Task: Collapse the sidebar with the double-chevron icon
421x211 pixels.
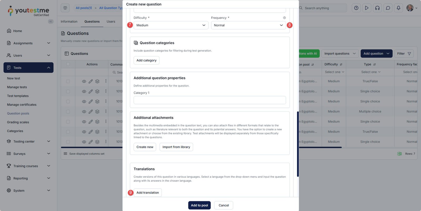Action: click(51, 21)
